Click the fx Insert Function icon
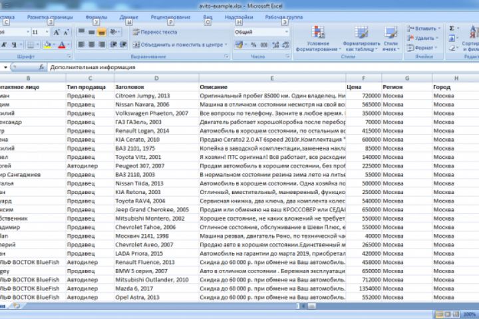The width and height of the screenshot is (479, 319). point(41,67)
